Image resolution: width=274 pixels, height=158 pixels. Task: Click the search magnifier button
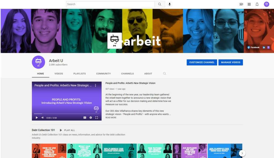point(159,4)
